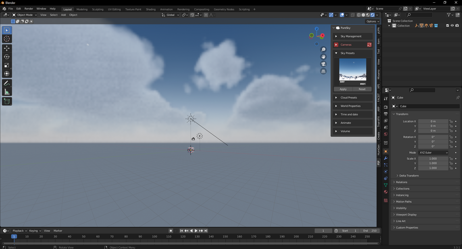This screenshot has width=462, height=249.
Task: Switch to the Sculpting workspace tab
Action: pos(97,9)
